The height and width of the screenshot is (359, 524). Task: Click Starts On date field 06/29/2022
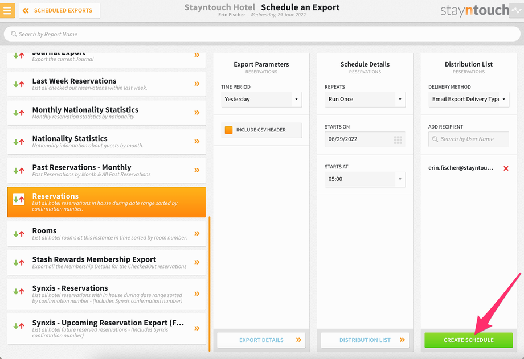365,139
